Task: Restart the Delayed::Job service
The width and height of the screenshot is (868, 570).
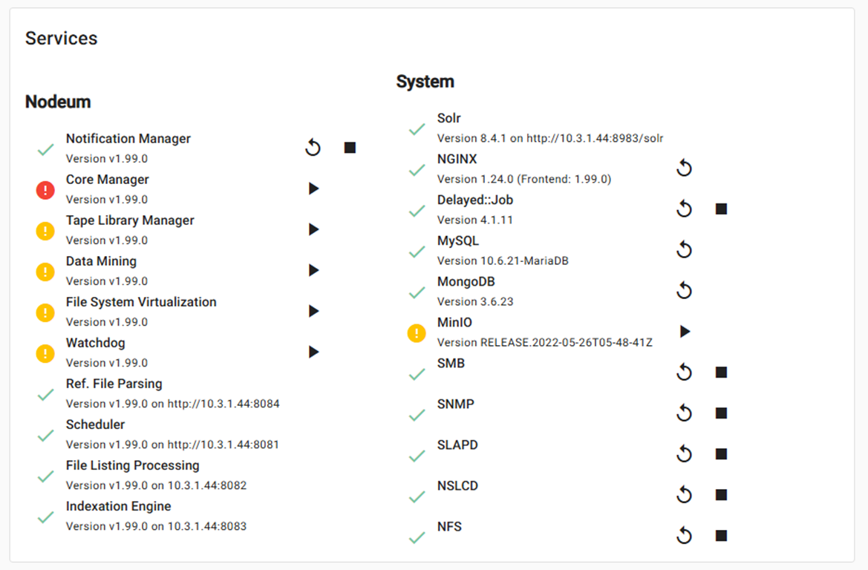Action: click(684, 209)
